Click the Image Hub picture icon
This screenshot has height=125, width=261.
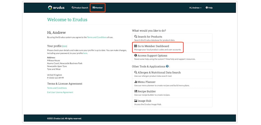136,101
